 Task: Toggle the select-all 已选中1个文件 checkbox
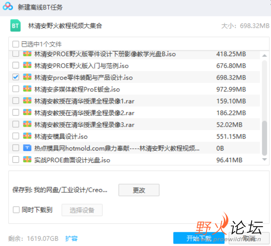(x=16, y=44)
